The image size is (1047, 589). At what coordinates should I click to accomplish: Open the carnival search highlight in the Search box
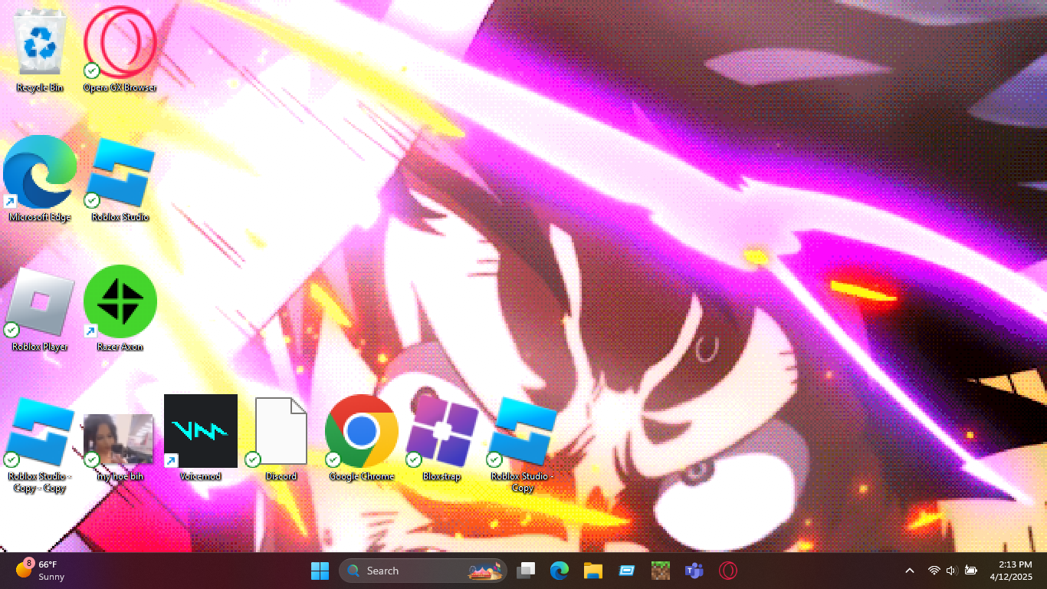(486, 571)
